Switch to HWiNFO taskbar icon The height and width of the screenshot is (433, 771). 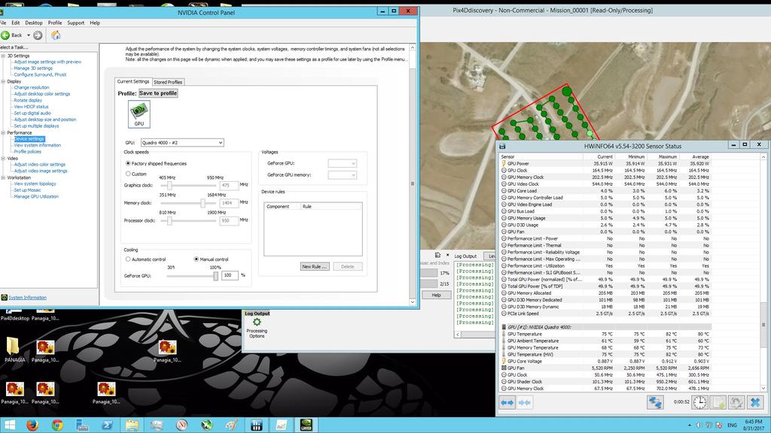click(x=256, y=425)
